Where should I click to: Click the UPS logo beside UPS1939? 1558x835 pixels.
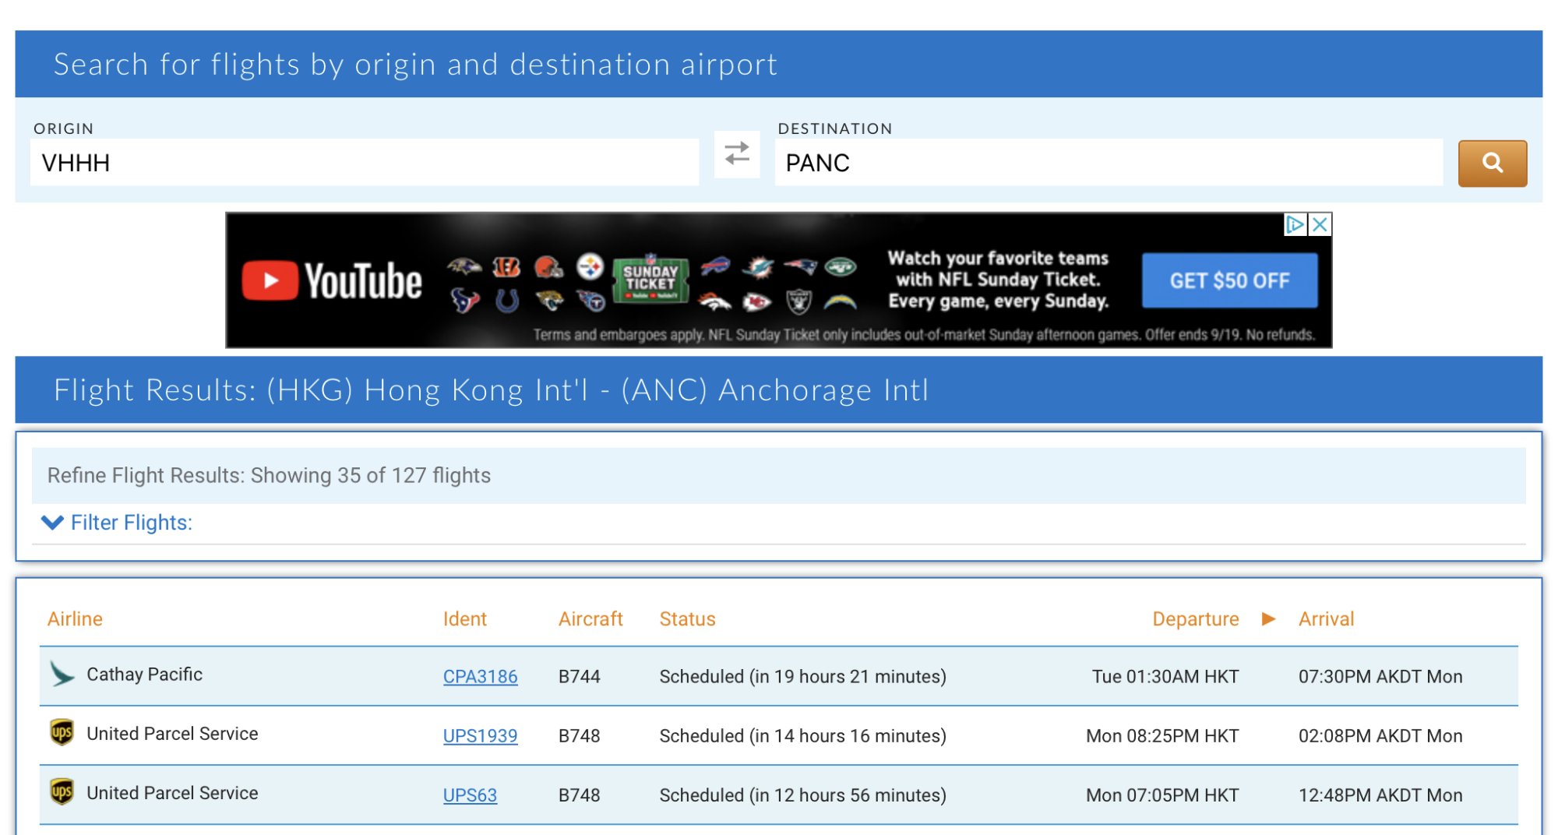coord(62,733)
